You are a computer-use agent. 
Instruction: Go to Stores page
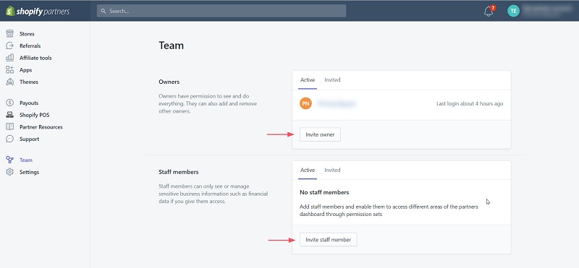pyautogui.click(x=27, y=34)
